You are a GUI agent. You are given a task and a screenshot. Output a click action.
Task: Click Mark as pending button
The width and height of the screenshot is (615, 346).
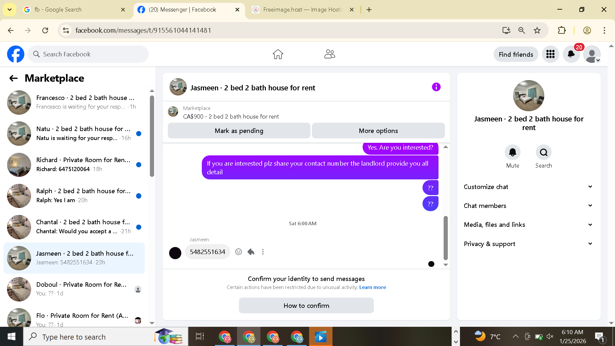pos(239,131)
